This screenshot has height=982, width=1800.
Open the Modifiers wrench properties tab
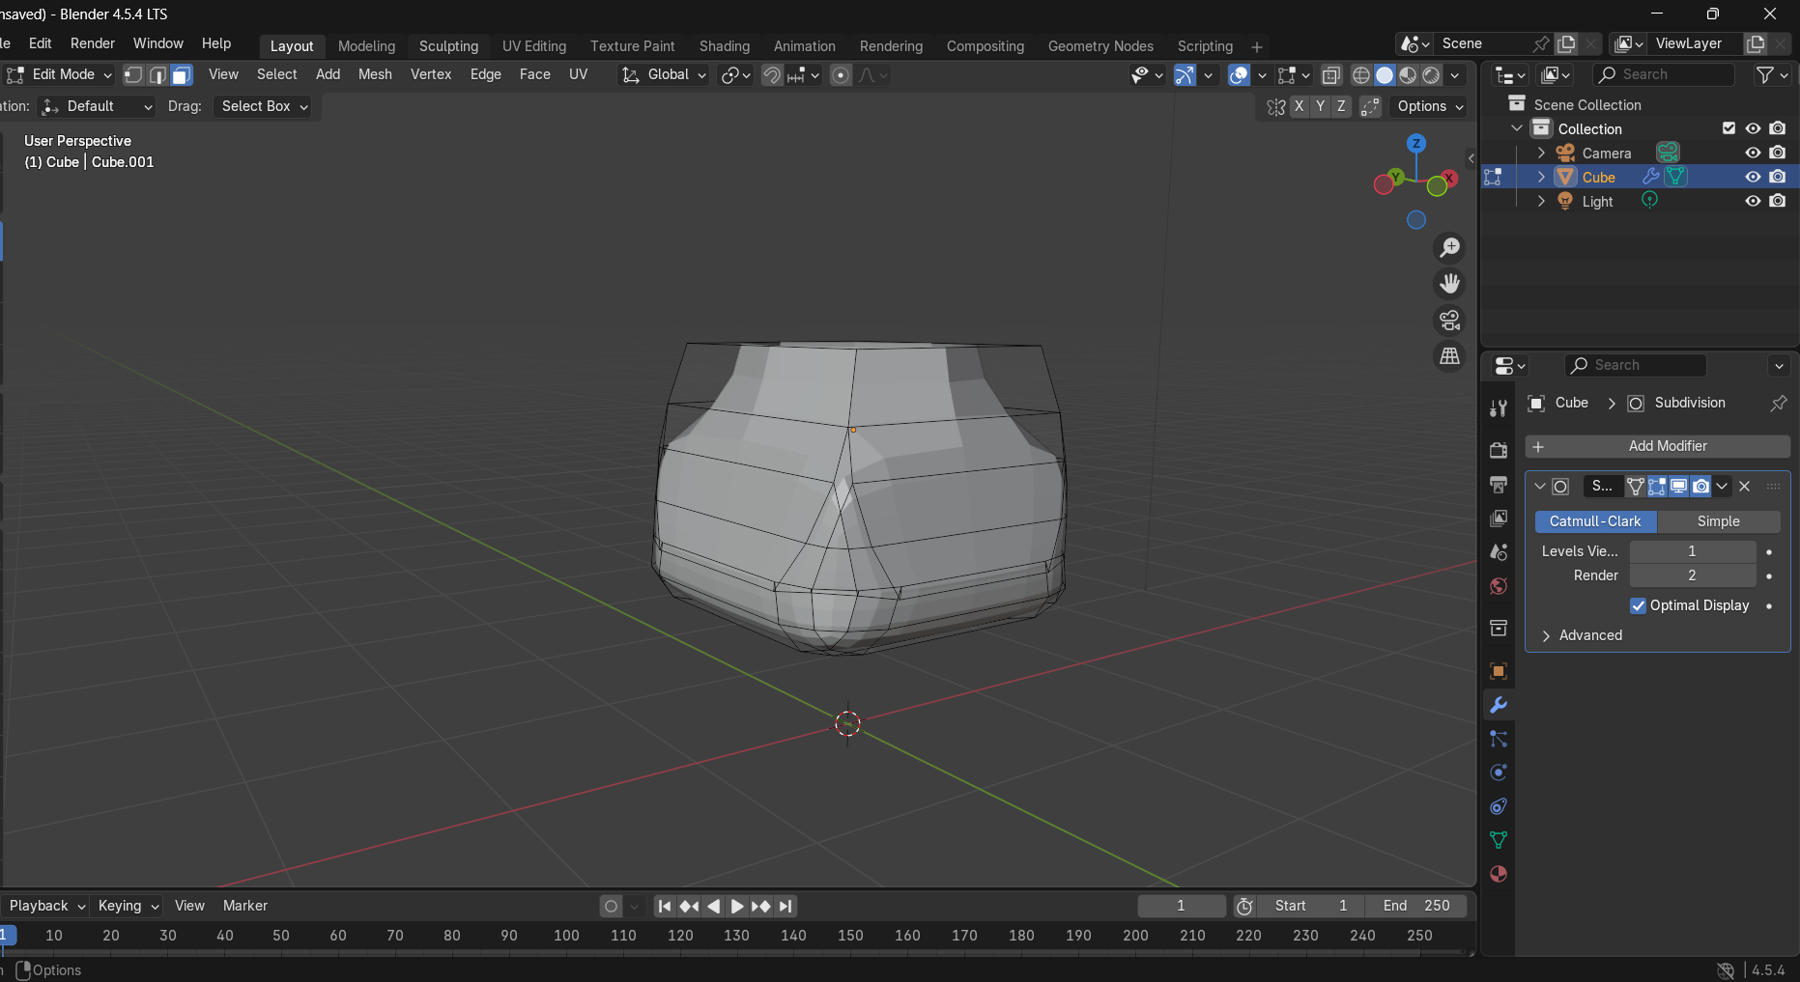click(x=1499, y=705)
